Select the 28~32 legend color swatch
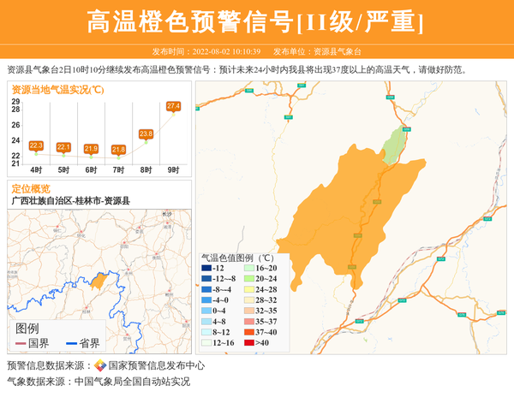The width and height of the screenshot is (514, 403). pos(249,300)
